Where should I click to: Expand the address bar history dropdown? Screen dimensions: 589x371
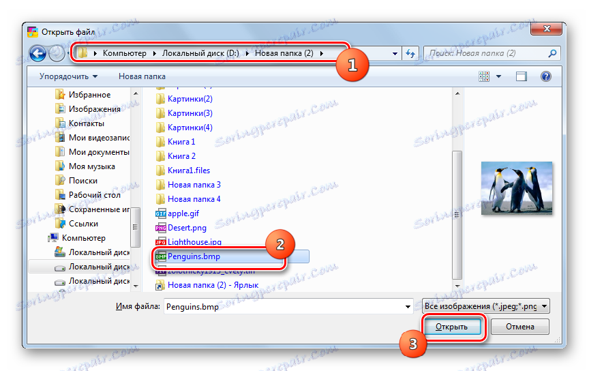(395, 53)
